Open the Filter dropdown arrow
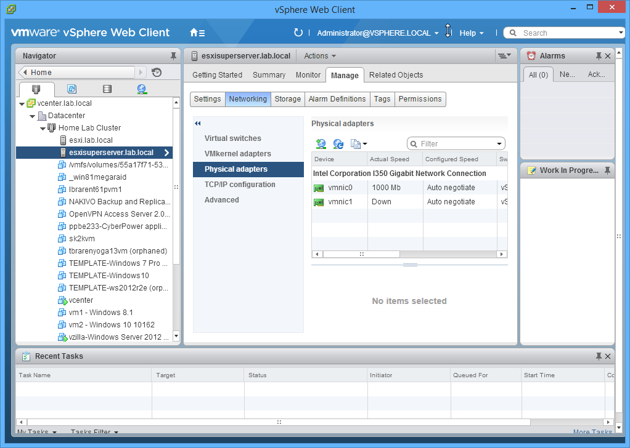This screenshot has height=448, width=630. (x=499, y=143)
